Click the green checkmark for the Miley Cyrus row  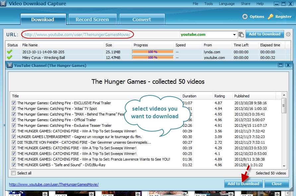pos(10,57)
